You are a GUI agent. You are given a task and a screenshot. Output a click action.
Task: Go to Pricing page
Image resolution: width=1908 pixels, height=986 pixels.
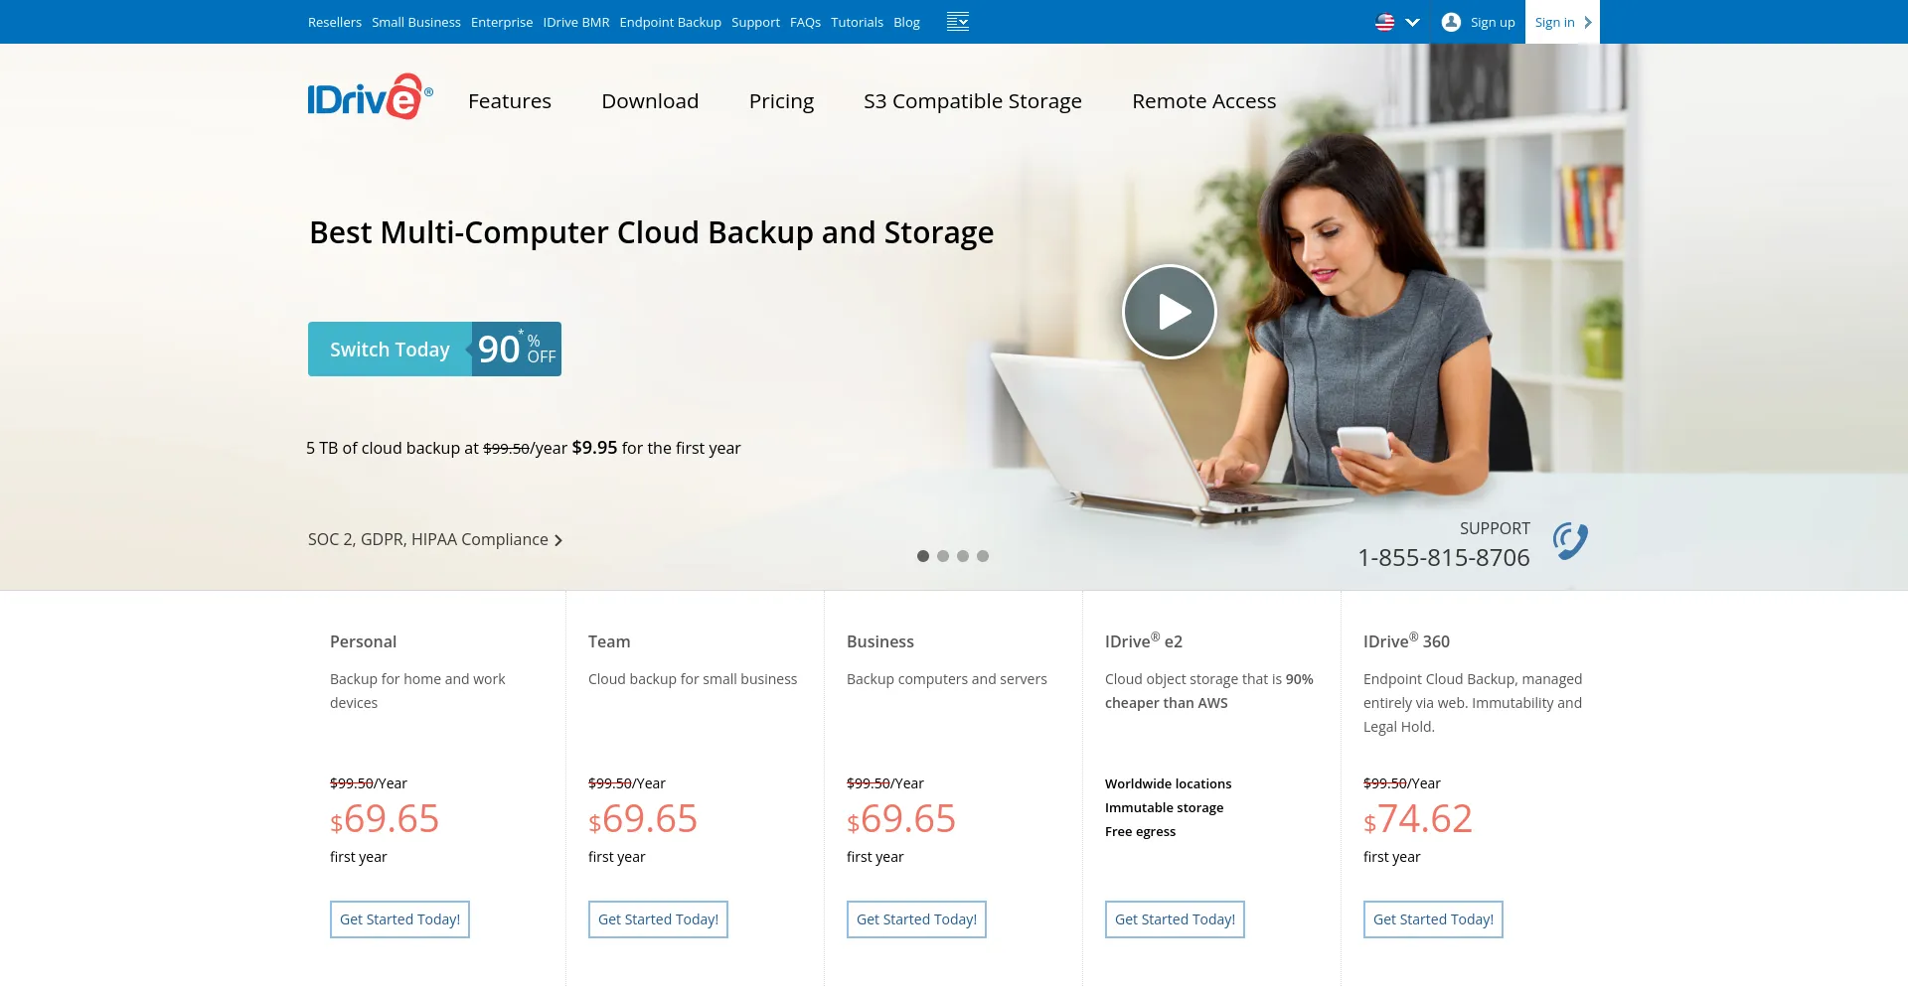781,101
